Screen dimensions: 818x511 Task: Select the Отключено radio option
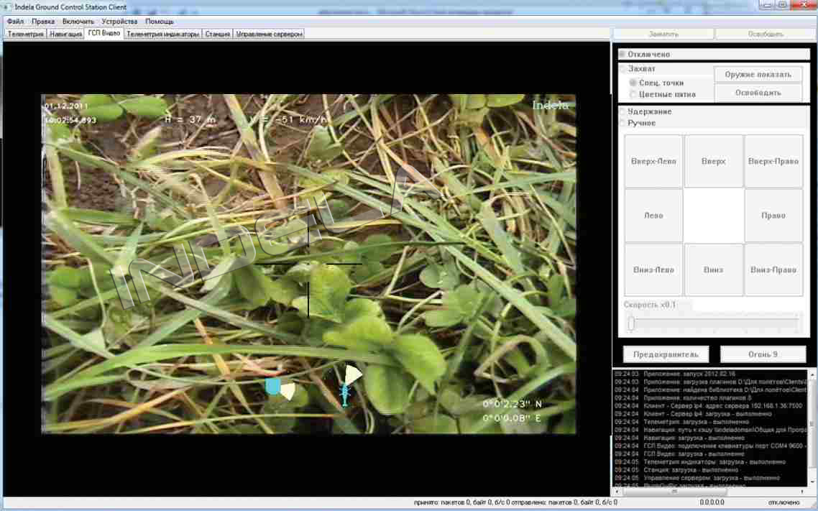point(622,55)
